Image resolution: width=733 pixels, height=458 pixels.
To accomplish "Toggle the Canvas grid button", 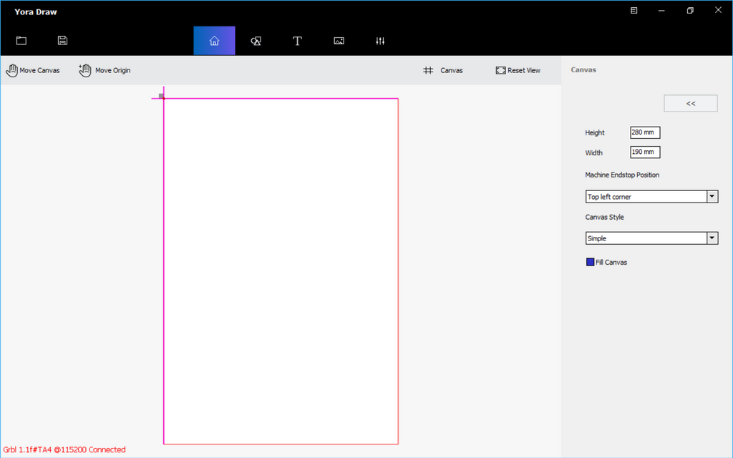I will pos(443,70).
